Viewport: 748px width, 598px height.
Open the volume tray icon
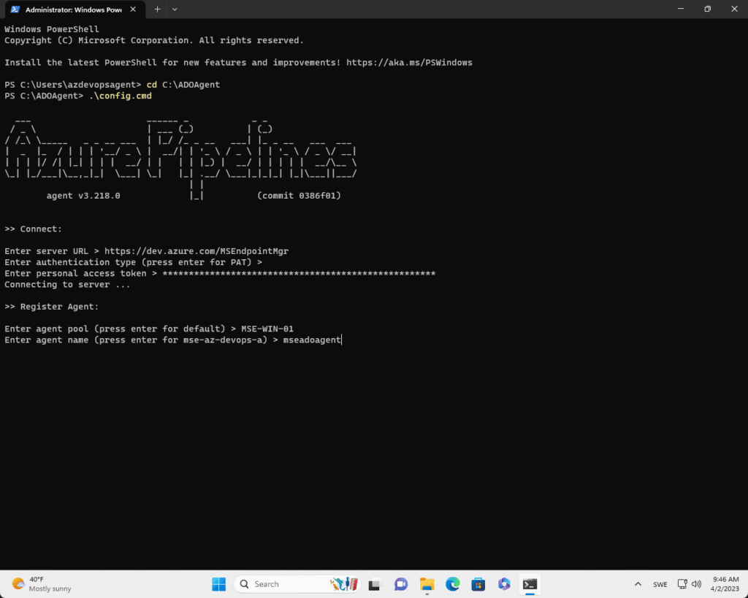click(696, 584)
